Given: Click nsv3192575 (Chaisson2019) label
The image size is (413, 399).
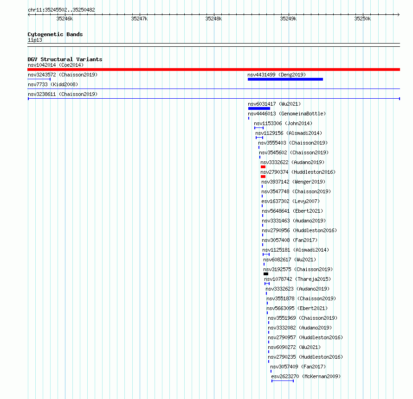Looking at the screenshot, I should 298,269.
